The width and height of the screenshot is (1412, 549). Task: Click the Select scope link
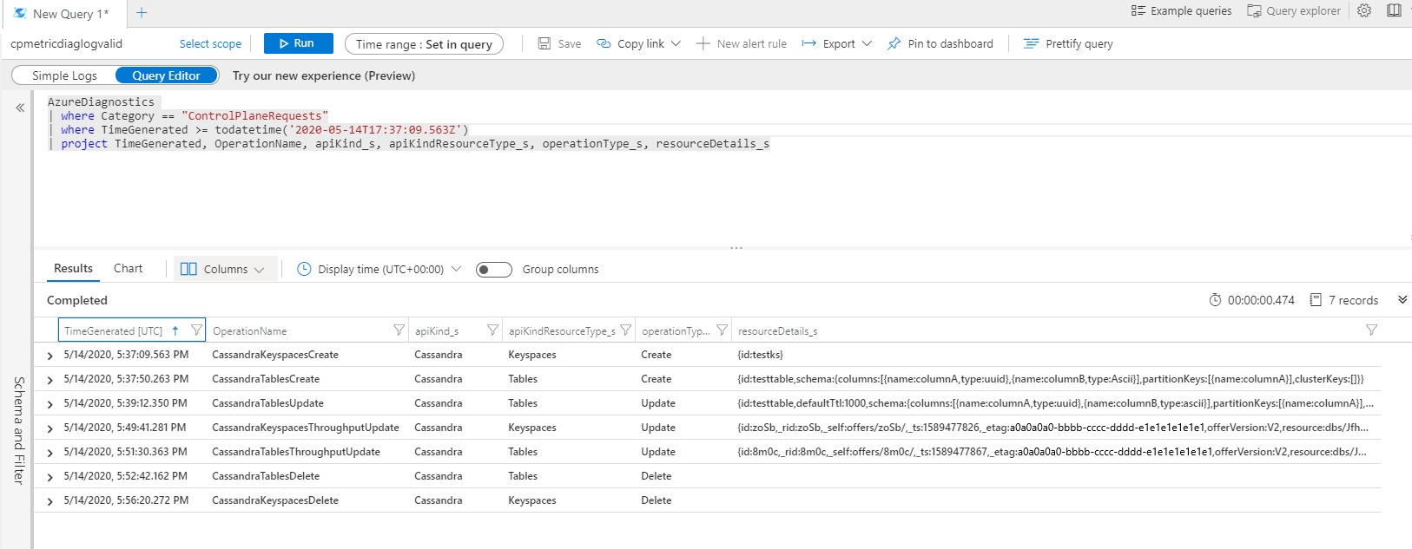pos(210,44)
